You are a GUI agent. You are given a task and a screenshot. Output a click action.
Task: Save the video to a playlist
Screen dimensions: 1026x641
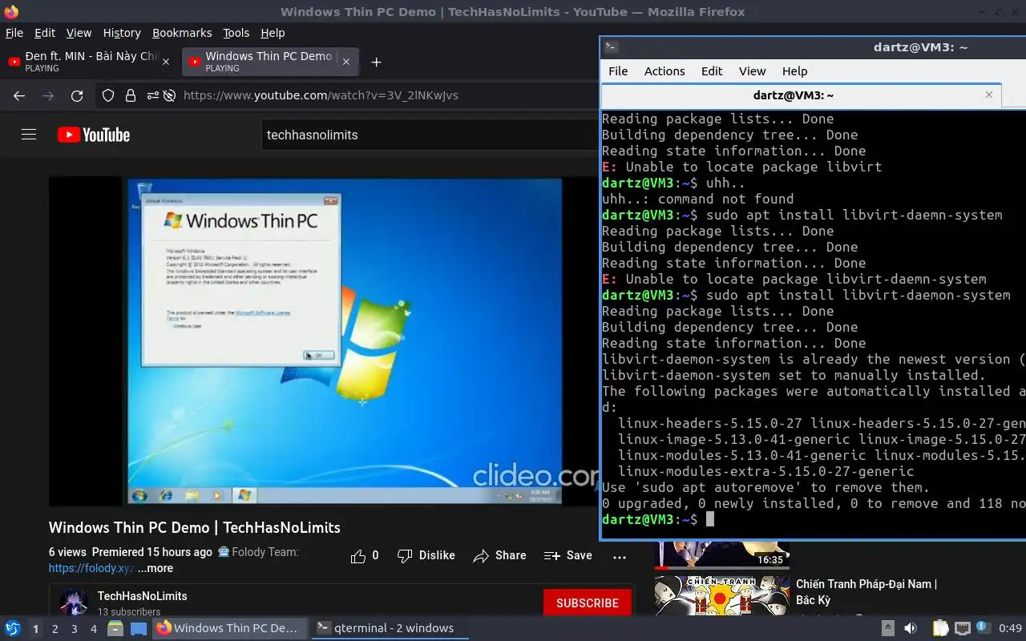568,555
